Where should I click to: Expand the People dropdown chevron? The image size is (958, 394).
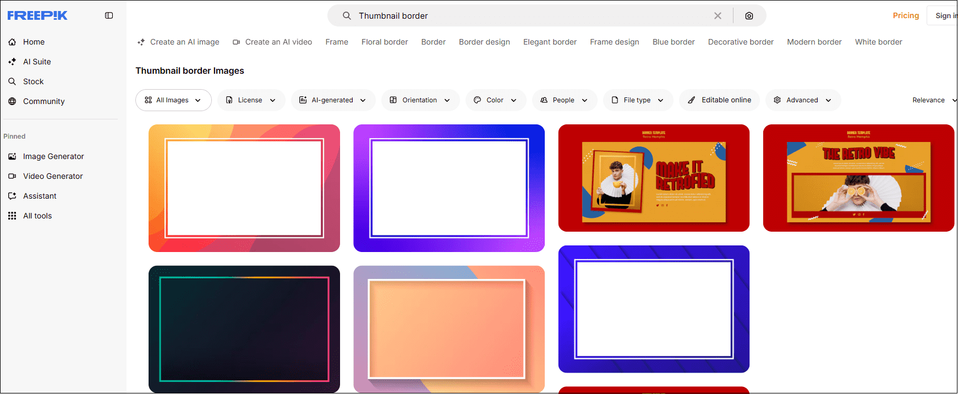[585, 100]
